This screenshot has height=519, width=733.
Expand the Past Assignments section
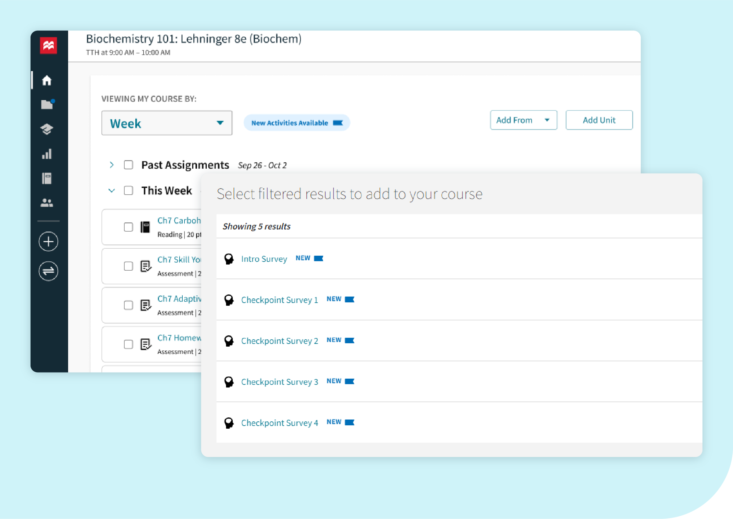pyautogui.click(x=111, y=165)
